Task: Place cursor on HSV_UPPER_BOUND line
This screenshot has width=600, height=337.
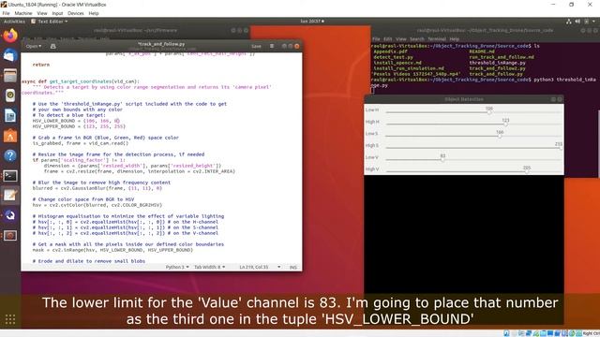Action: pyautogui.click(x=79, y=126)
